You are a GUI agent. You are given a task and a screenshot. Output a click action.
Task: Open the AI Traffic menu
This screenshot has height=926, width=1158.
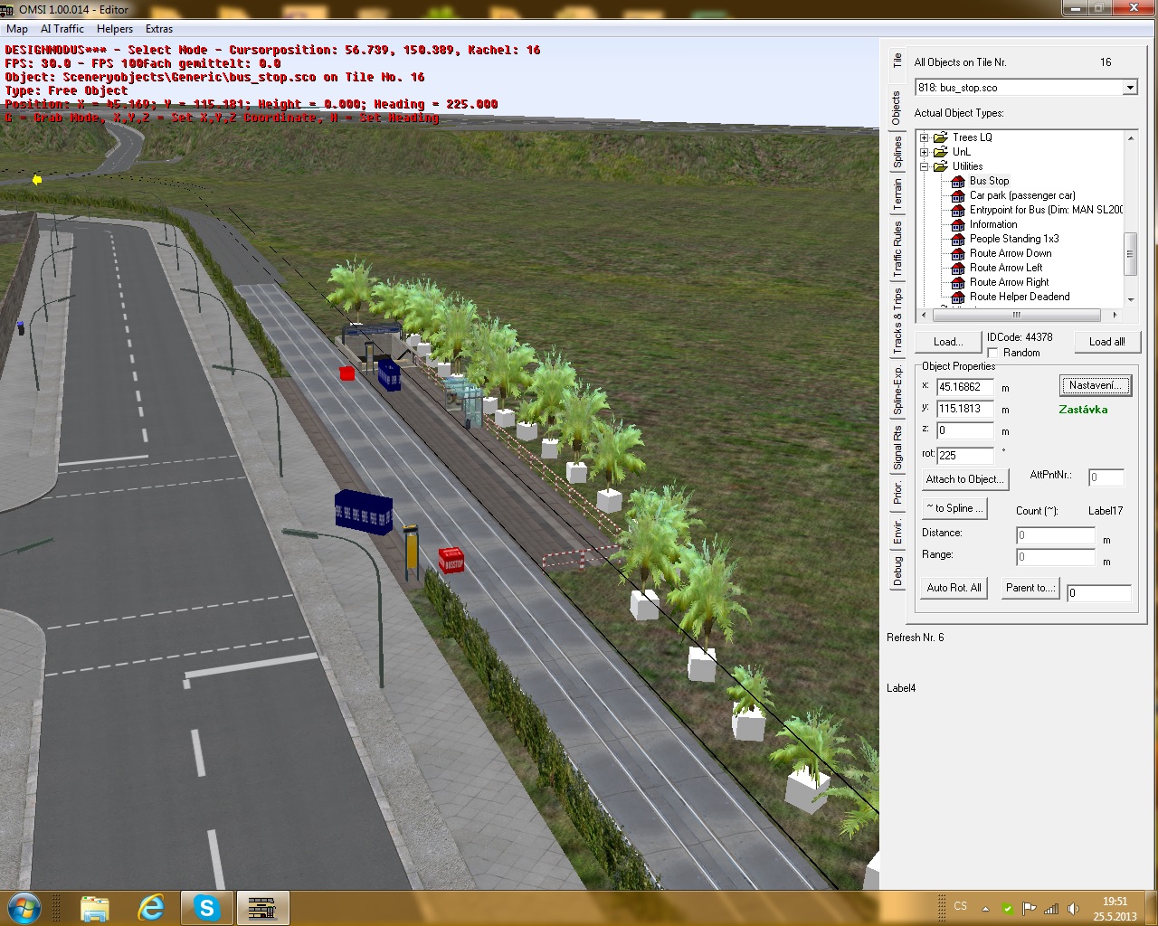62,29
